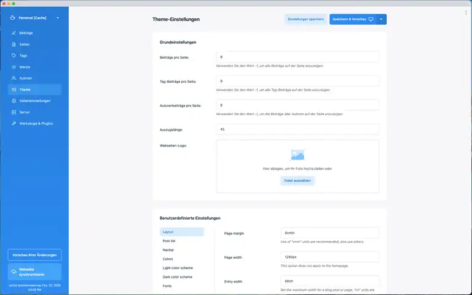Focus the Tag-Beiträge pro Seite field
Viewport: 472px width, 295px height.
(x=297, y=81)
